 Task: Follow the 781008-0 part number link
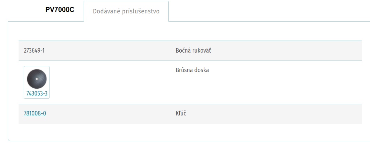click(35, 113)
